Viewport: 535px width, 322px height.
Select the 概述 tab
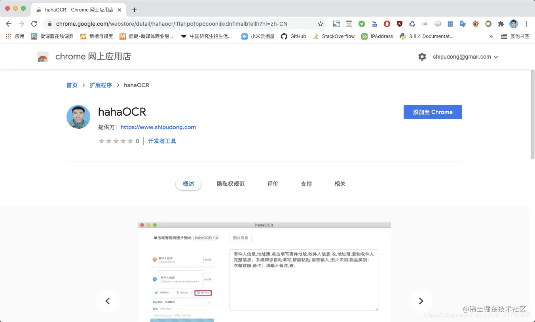189,184
